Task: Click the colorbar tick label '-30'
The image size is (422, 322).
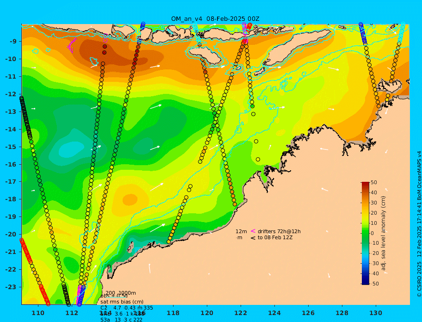Action: tap(374, 263)
